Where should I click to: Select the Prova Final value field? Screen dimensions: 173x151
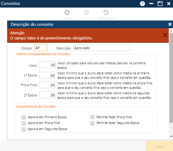[47, 85]
